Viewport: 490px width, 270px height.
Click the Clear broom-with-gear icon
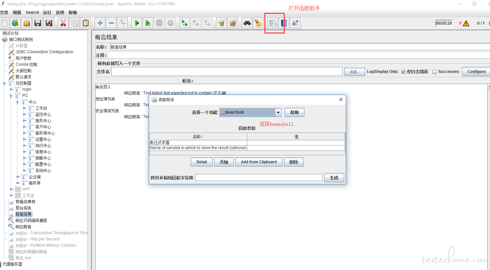[222, 23]
